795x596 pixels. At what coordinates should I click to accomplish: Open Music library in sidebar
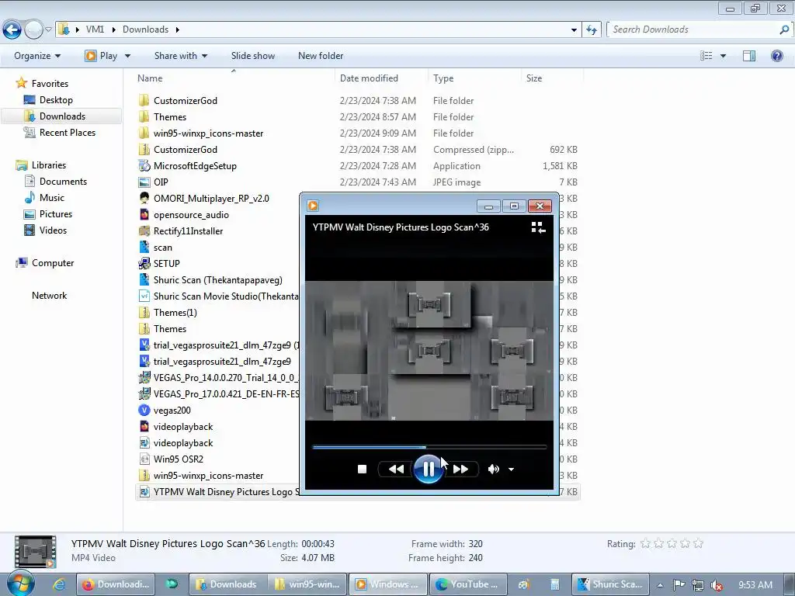pos(52,198)
